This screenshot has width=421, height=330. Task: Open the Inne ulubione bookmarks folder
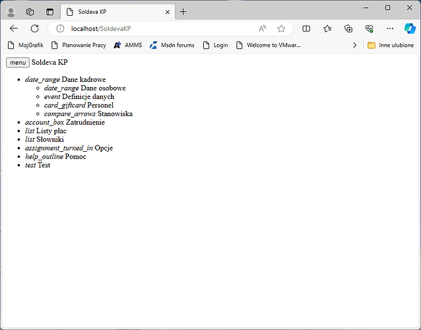point(391,45)
